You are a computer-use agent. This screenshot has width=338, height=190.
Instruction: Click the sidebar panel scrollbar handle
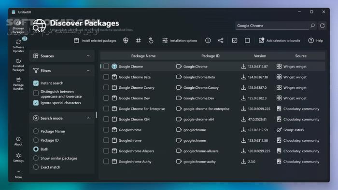coord(97,115)
